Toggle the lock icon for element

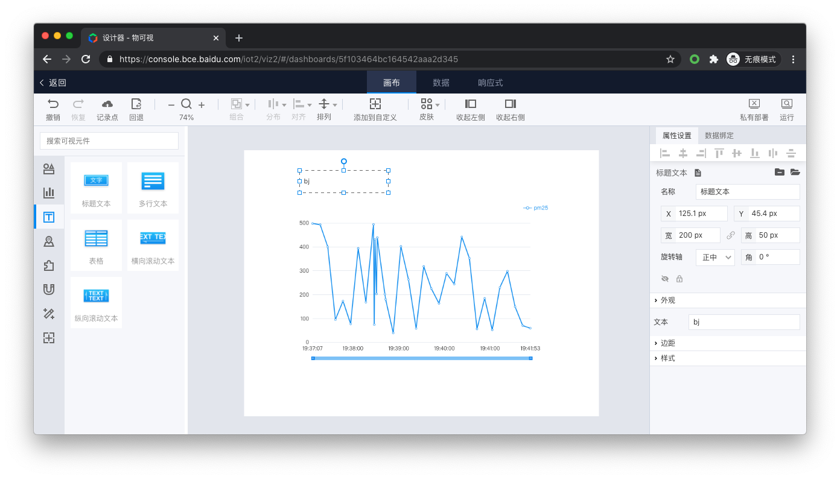point(679,279)
